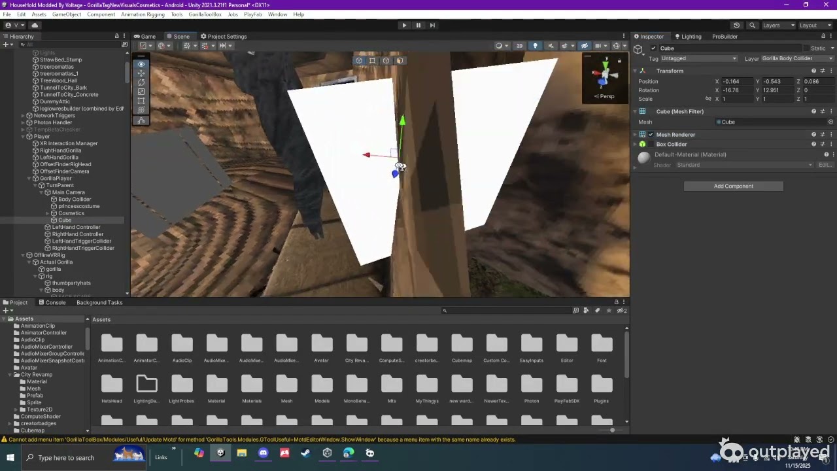The image size is (837, 471).
Task: Select the Scale tool in Scene toolbar
Action: [x=141, y=92]
